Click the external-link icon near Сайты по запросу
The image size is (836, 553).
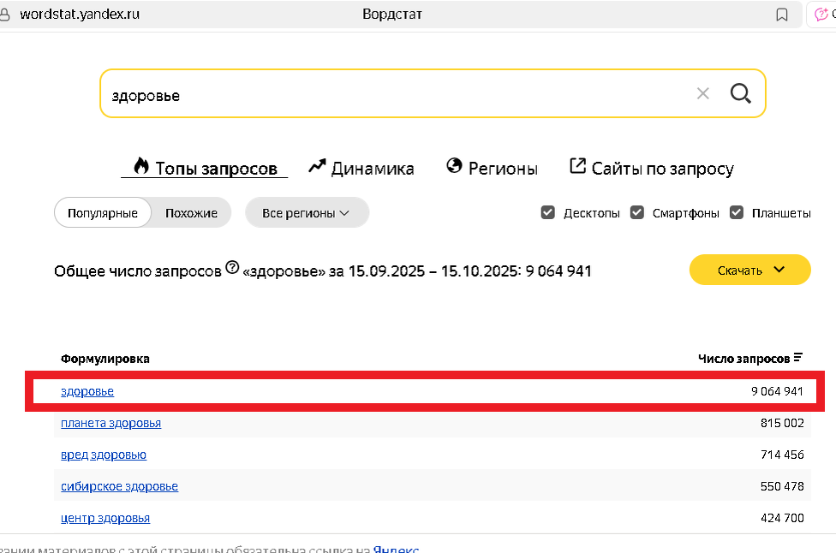click(x=577, y=166)
